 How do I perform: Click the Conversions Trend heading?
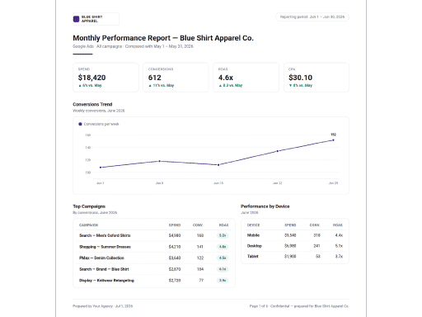click(x=92, y=104)
